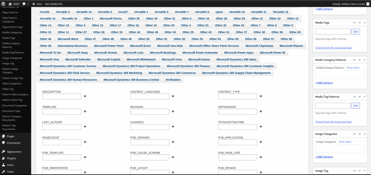Choose from most used tags in Media Tag Patterns
Image resolution: width=371 pixels, height=175 pixels.
click(x=333, y=121)
